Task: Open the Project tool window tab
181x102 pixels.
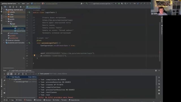Action: click(1, 9)
